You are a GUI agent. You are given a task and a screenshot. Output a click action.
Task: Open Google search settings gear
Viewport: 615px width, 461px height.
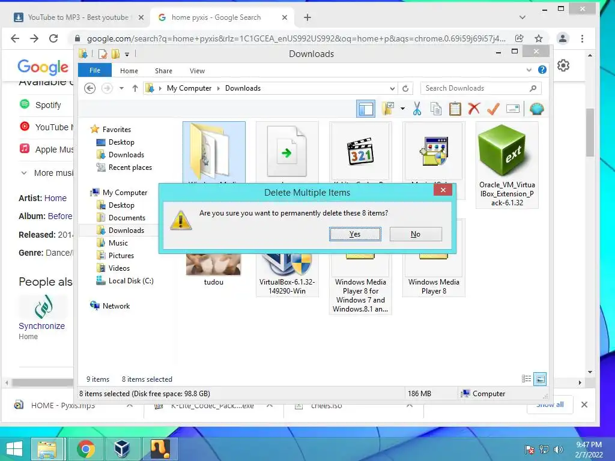click(x=563, y=65)
